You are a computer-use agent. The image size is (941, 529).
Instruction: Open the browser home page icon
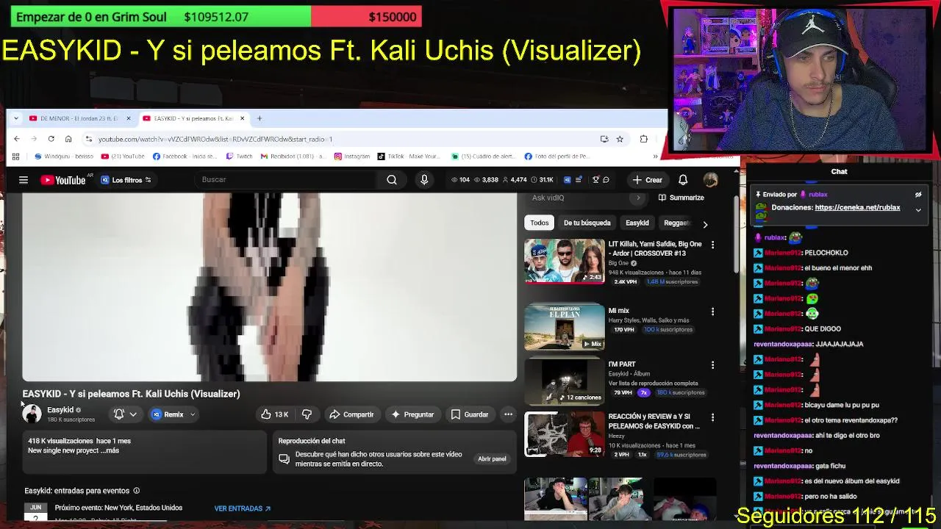coord(68,139)
